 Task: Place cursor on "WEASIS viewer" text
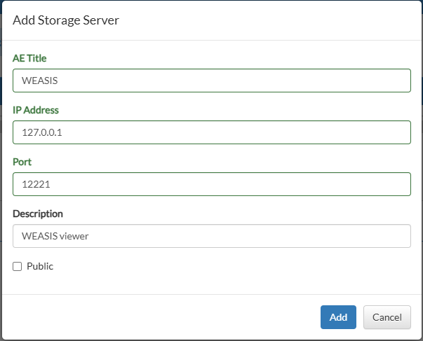click(55, 236)
